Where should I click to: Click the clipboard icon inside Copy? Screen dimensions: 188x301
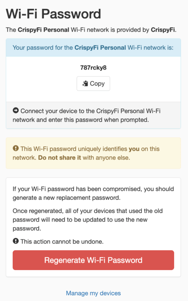pyautogui.click(x=85, y=84)
